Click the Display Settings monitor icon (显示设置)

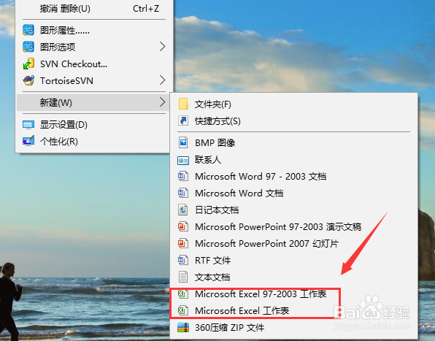pyautogui.click(x=28, y=125)
